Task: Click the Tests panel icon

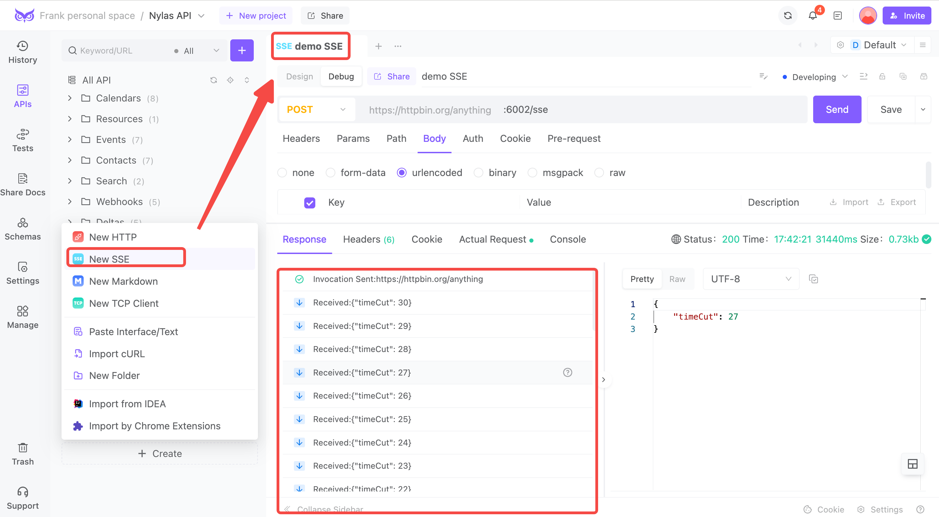Action: click(22, 140)
